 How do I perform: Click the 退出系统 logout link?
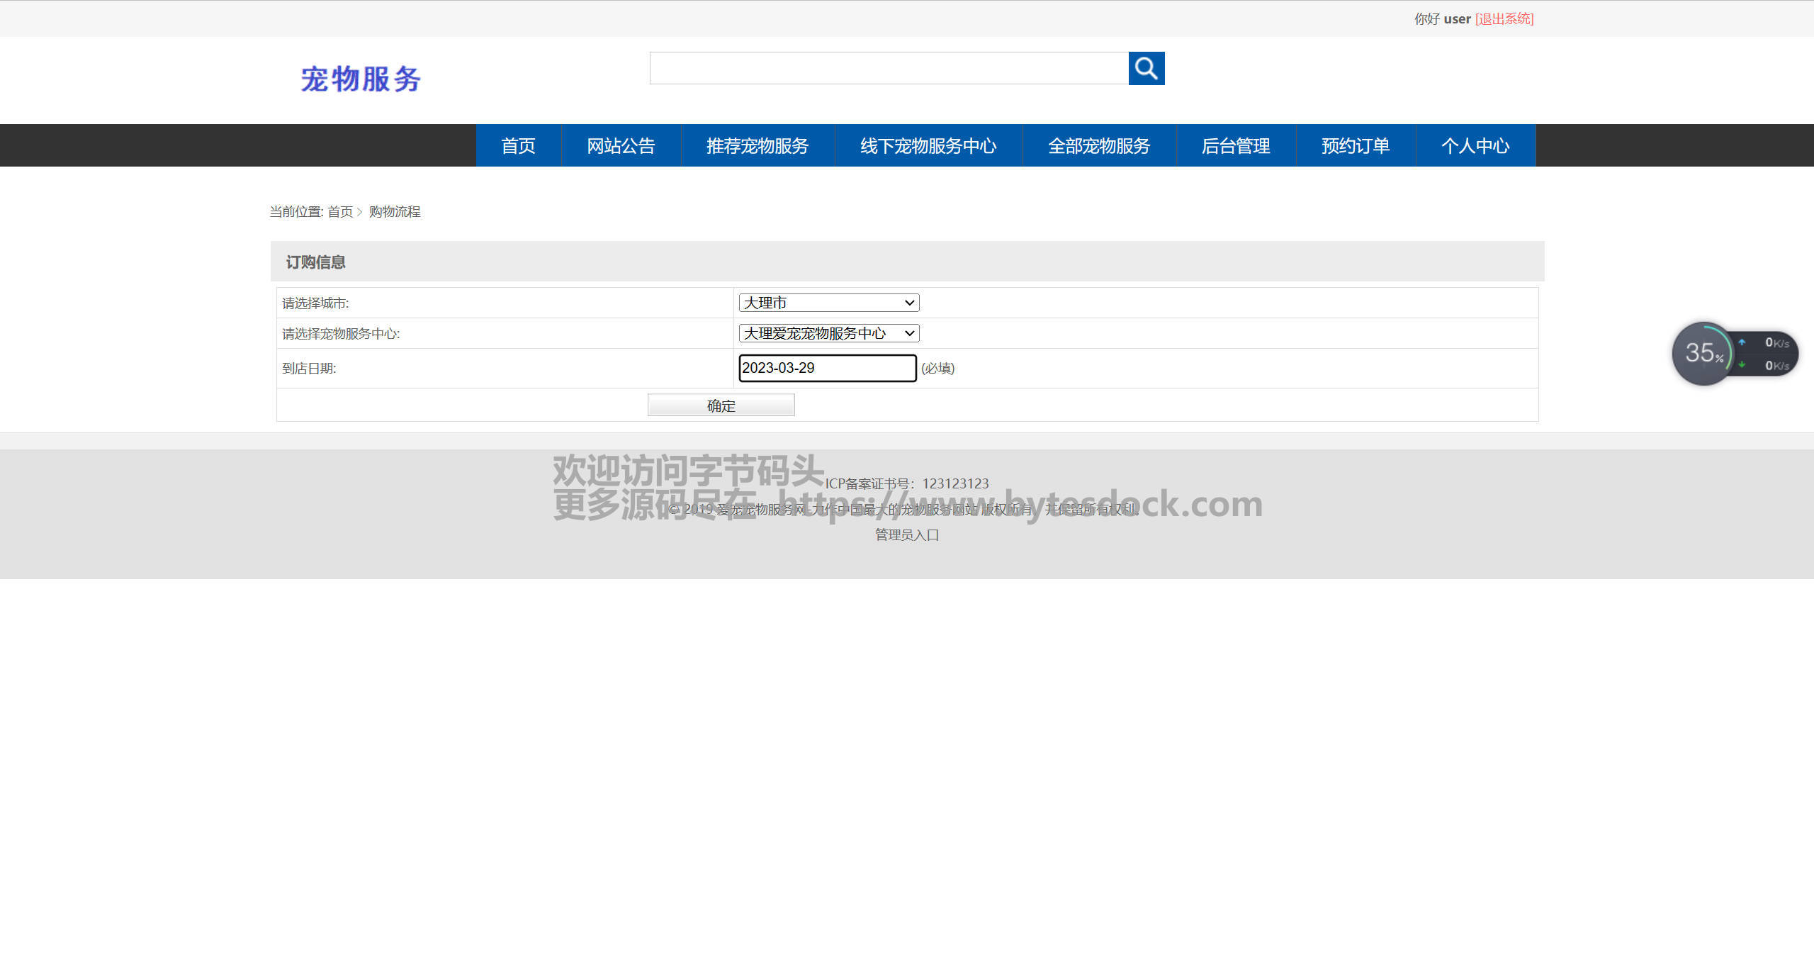1504,19
